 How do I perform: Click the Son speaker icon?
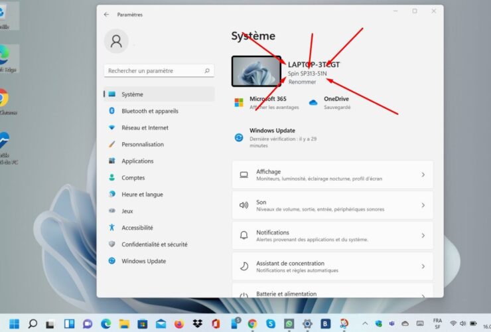[244, 205]
